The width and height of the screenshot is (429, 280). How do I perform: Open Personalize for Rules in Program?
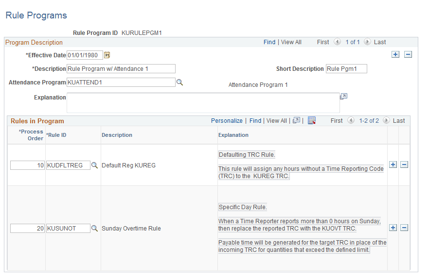(x=227, y=120)
